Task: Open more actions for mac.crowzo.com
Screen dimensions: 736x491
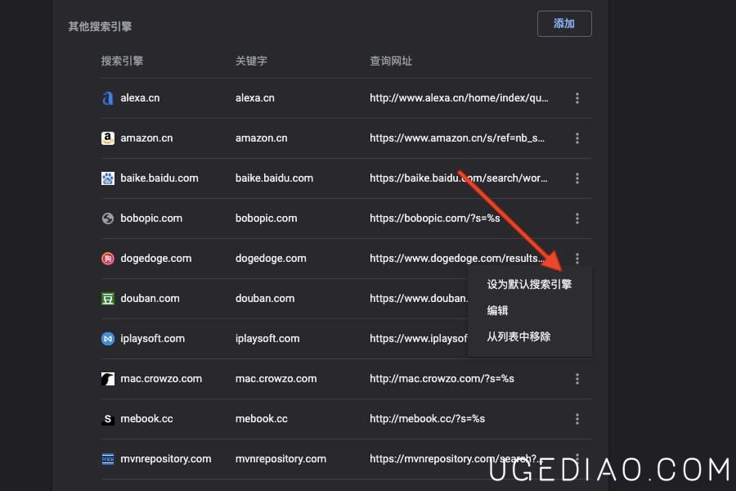Action: (x=577, y=379)
